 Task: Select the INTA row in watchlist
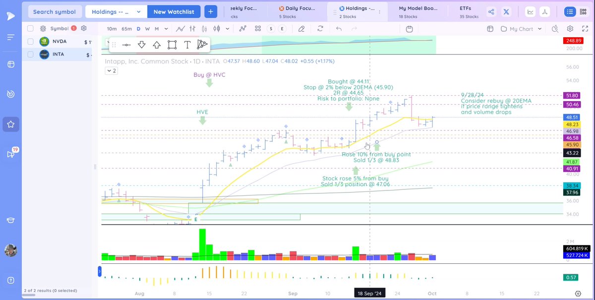point(59,54)
